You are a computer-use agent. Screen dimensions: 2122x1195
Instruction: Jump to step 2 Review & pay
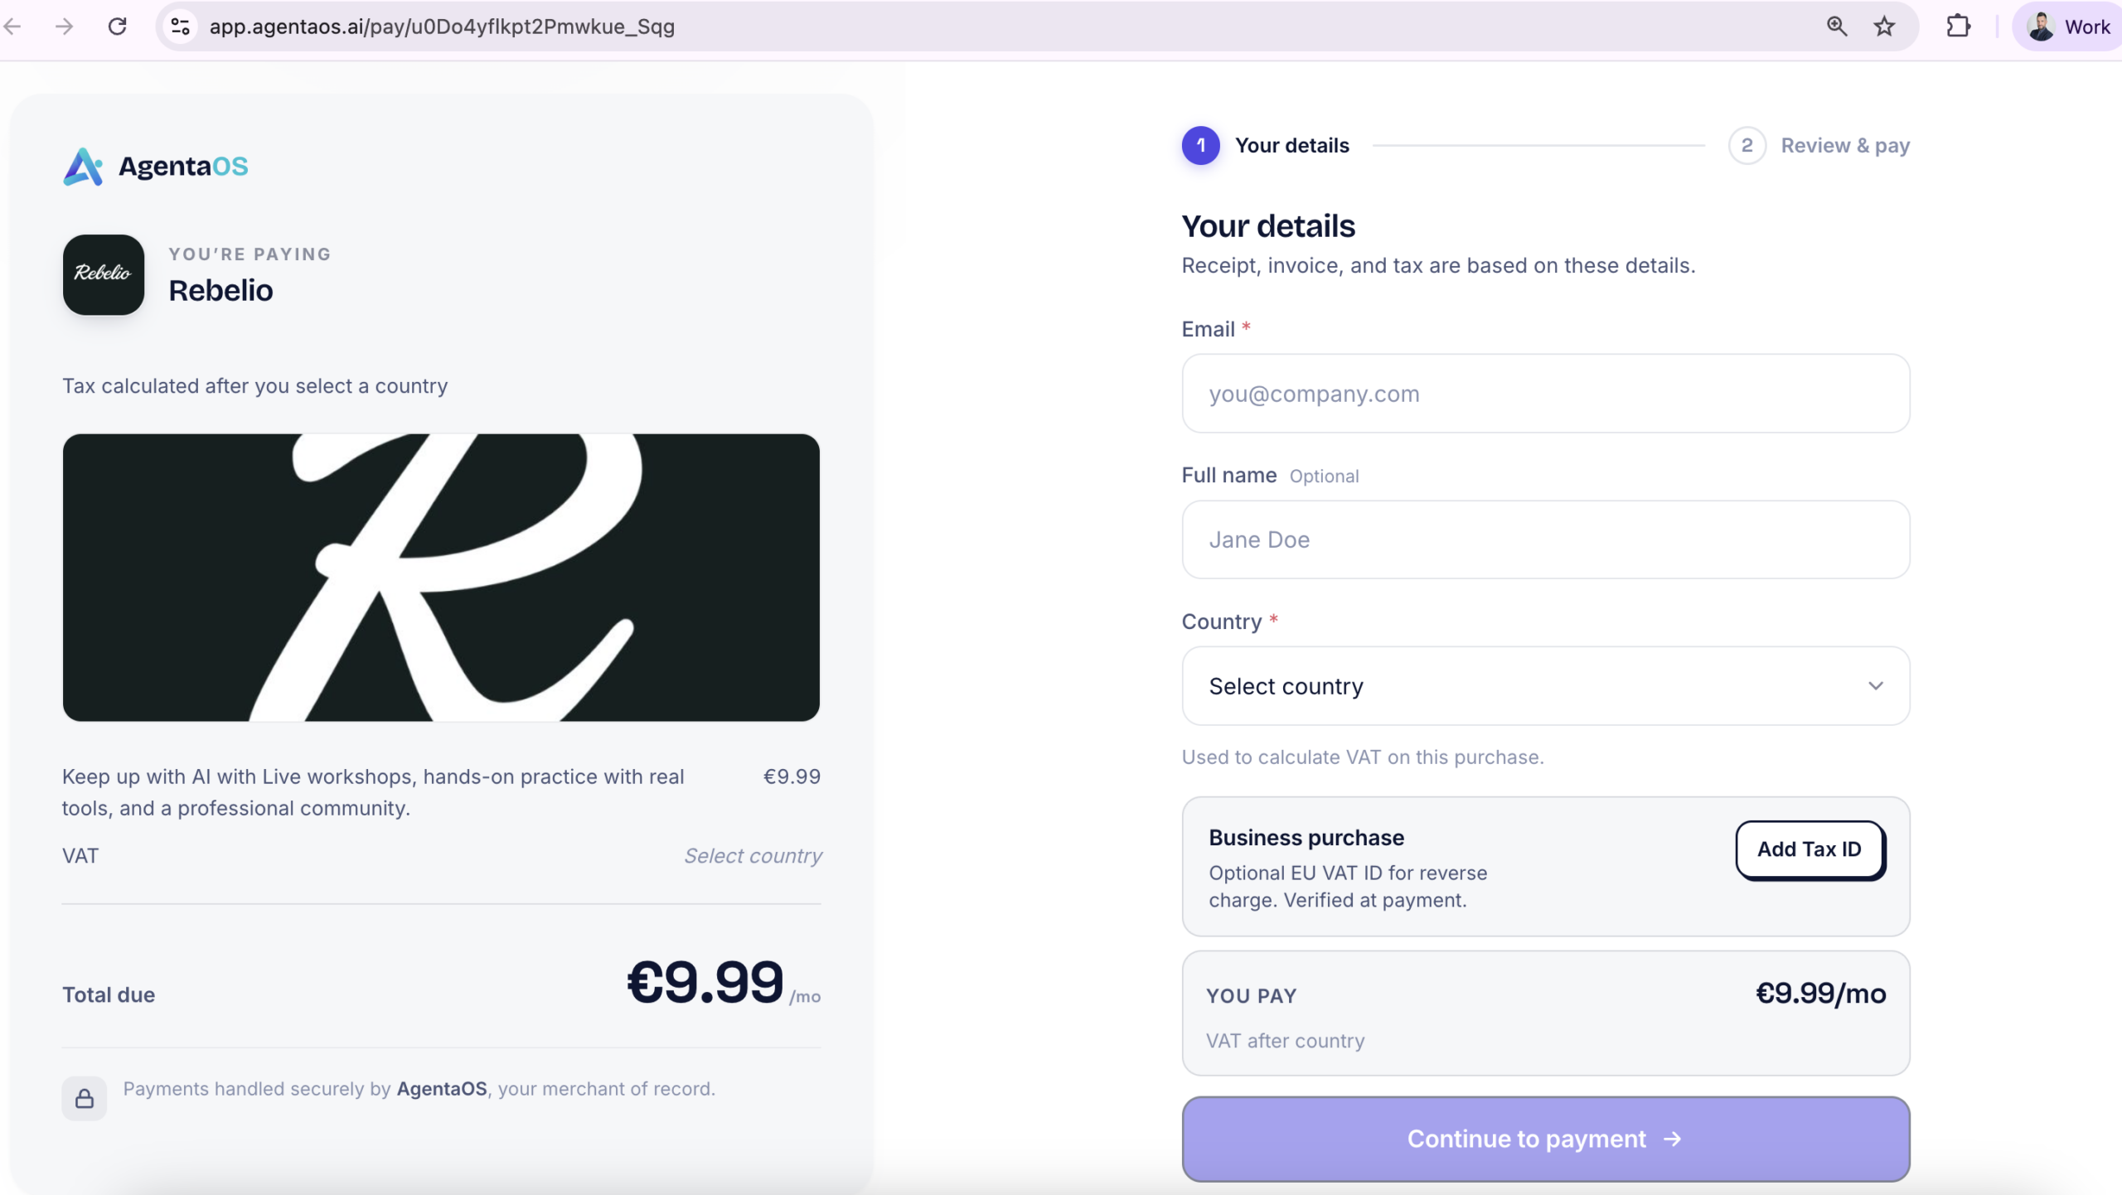pos(1819,146)
